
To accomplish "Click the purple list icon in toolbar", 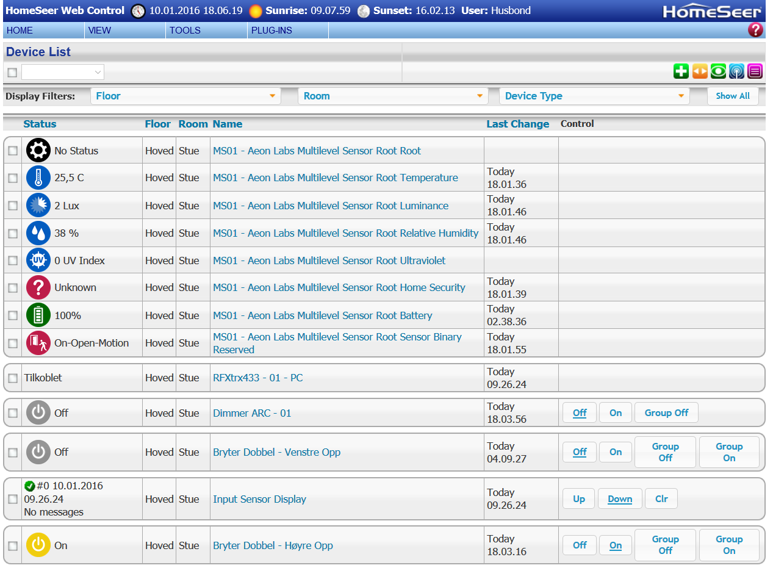I will tap(755, 72).
